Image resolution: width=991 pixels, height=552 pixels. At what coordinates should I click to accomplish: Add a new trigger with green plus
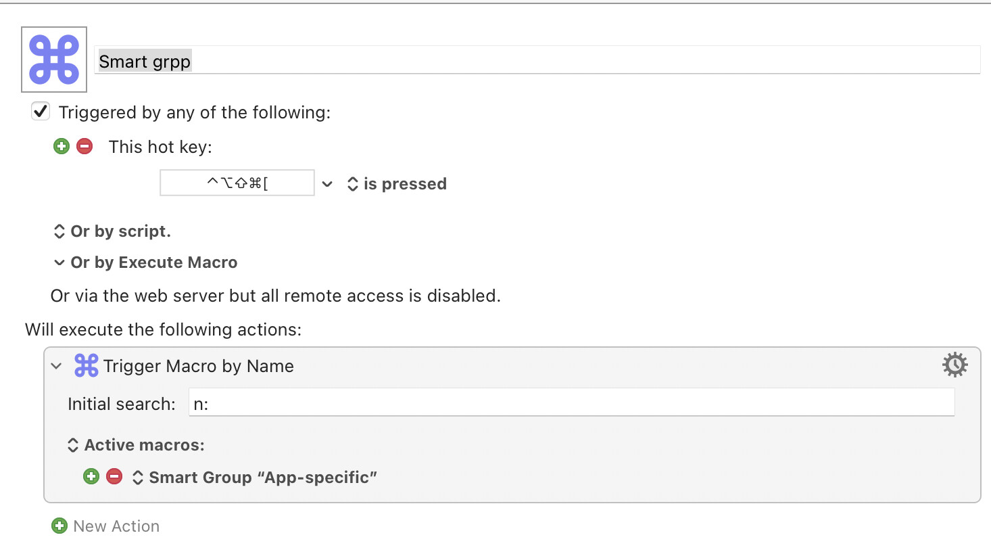pyautogui.click(x=62, y=146)
